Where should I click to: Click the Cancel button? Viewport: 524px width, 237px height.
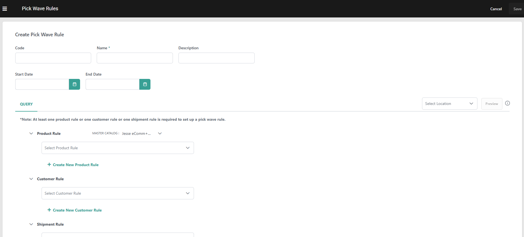point(496,9)
